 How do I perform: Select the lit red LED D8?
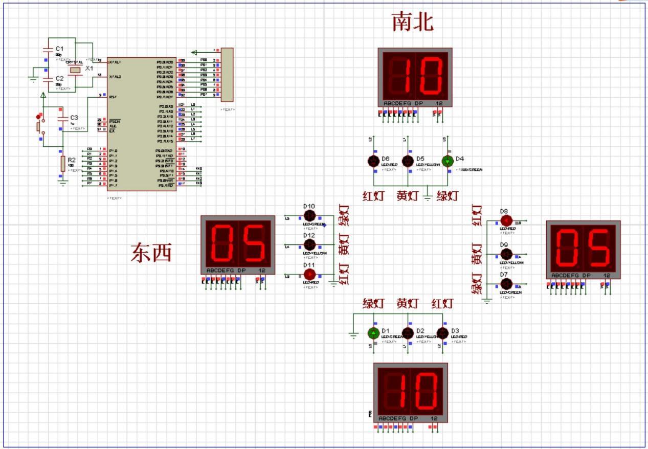[506, 220]
